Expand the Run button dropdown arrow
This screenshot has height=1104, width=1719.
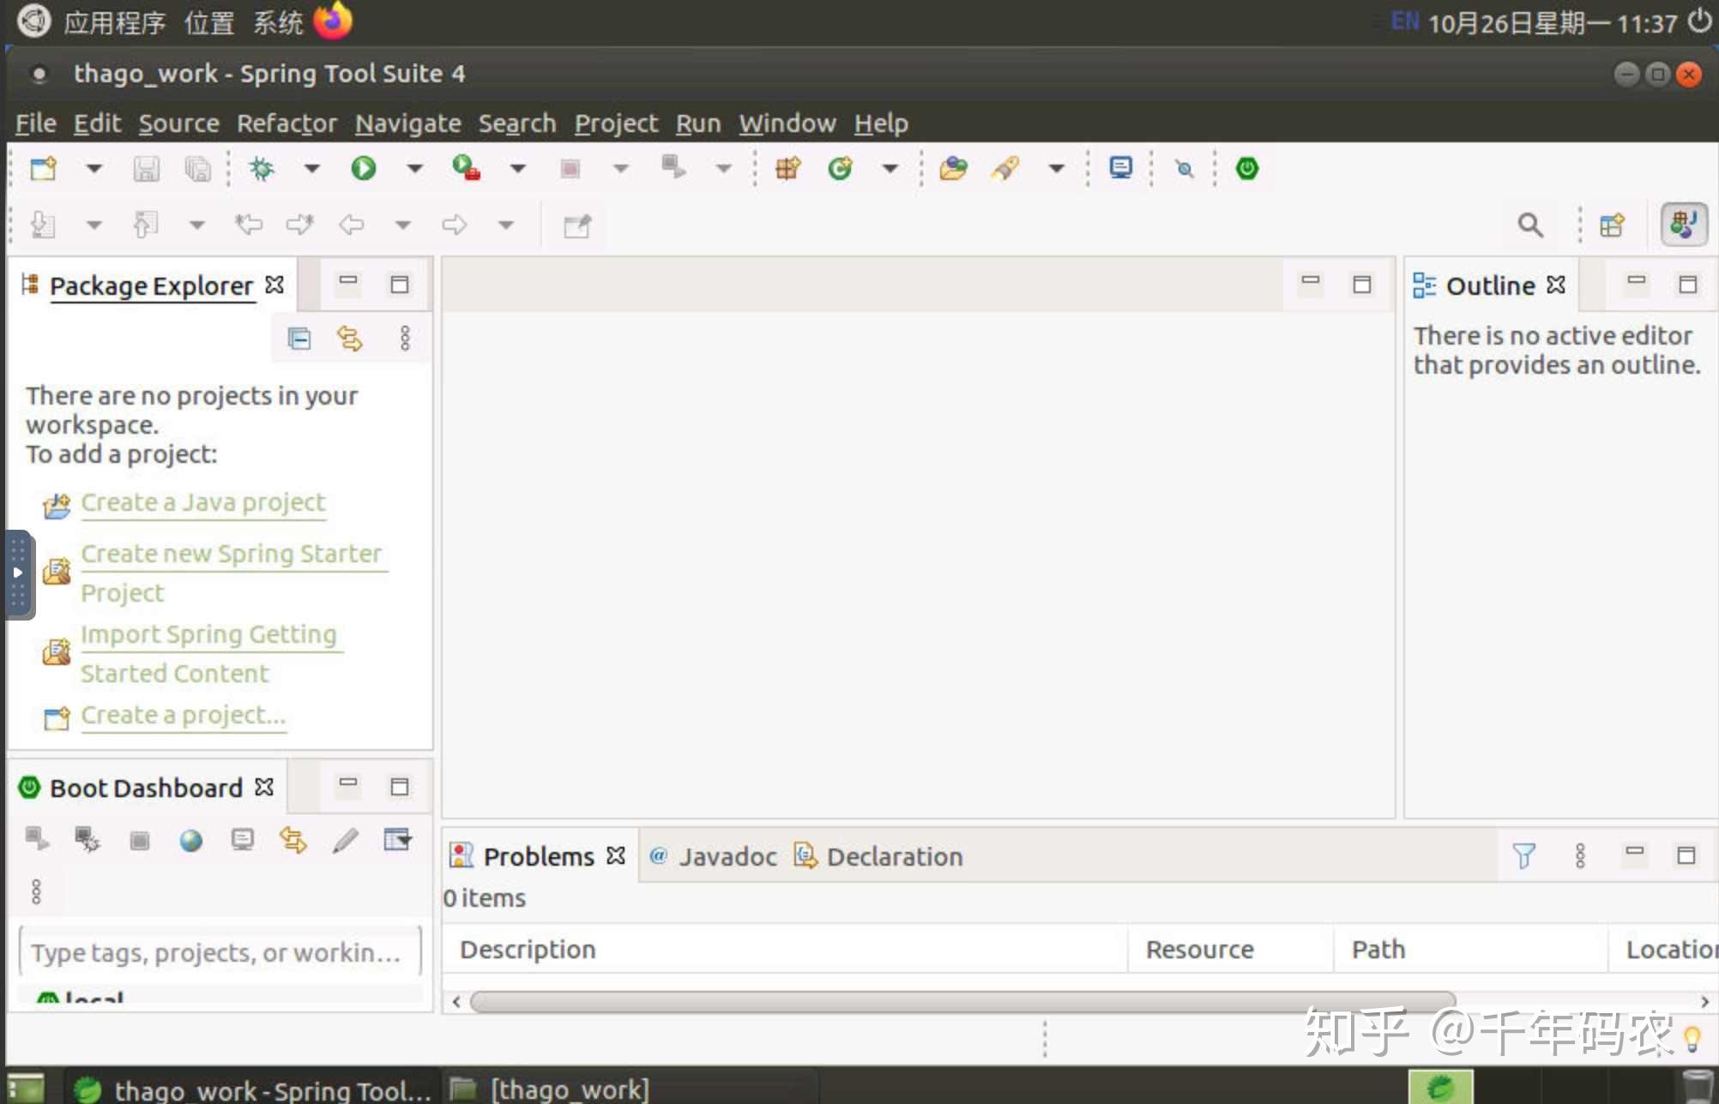[414, 168]
